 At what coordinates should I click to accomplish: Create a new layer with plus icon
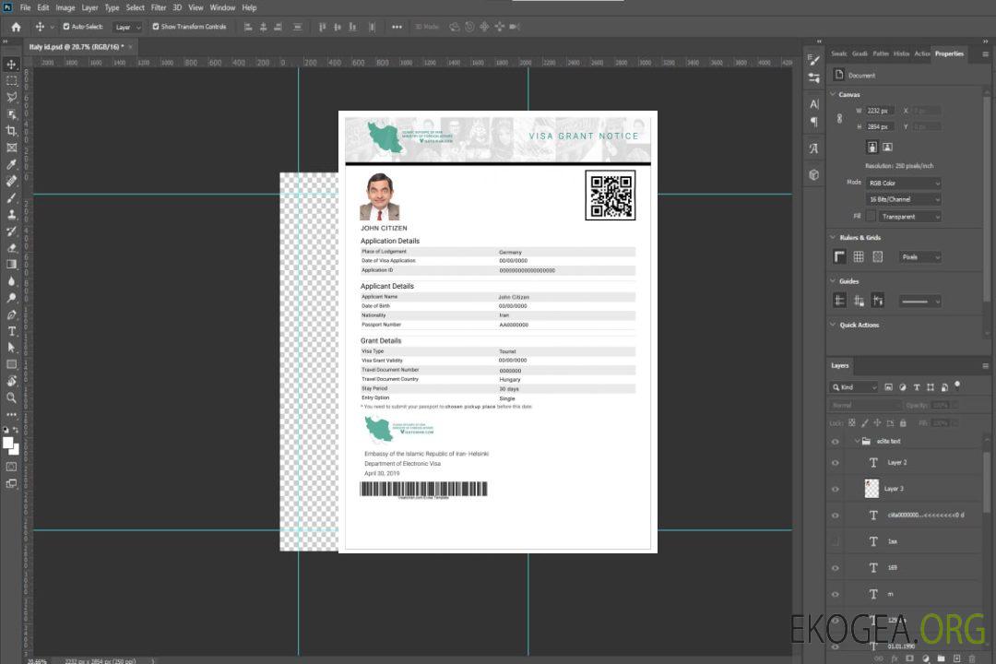click(x=956, y=658)
